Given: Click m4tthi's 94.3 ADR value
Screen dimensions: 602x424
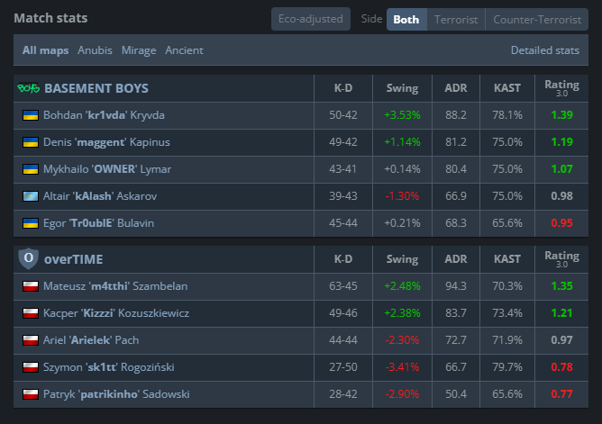Looking at the screenshot, I should (x=456, y=286).
